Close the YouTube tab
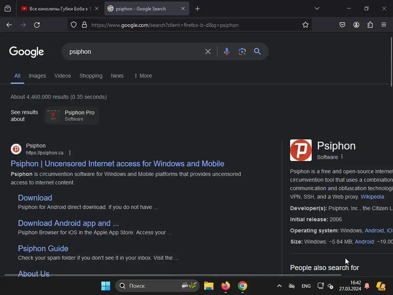Viewport: 393px width, 295px height. point(97,8)
